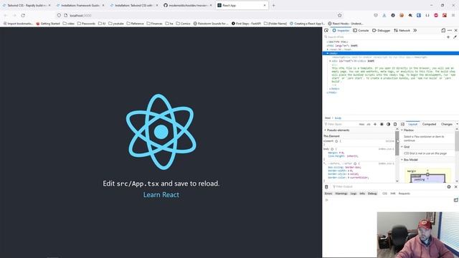
Task: Toggle the Debug console filter
Action: tap(372, 193)
